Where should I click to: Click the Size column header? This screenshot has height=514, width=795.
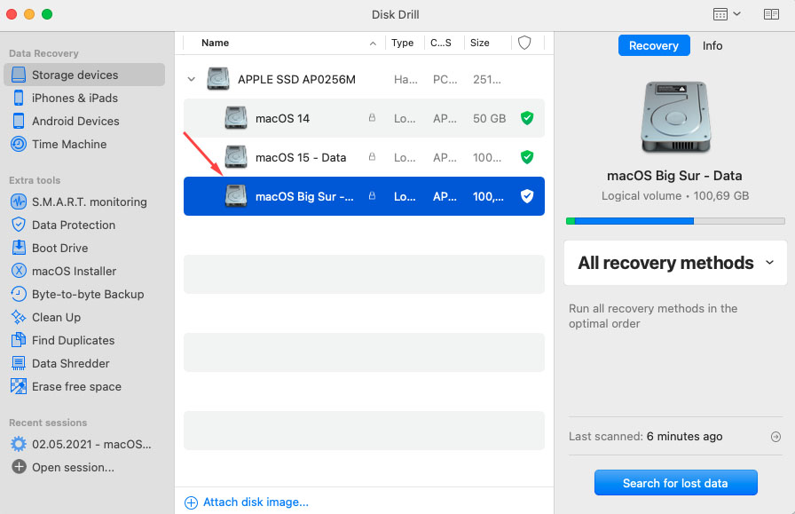480,43
